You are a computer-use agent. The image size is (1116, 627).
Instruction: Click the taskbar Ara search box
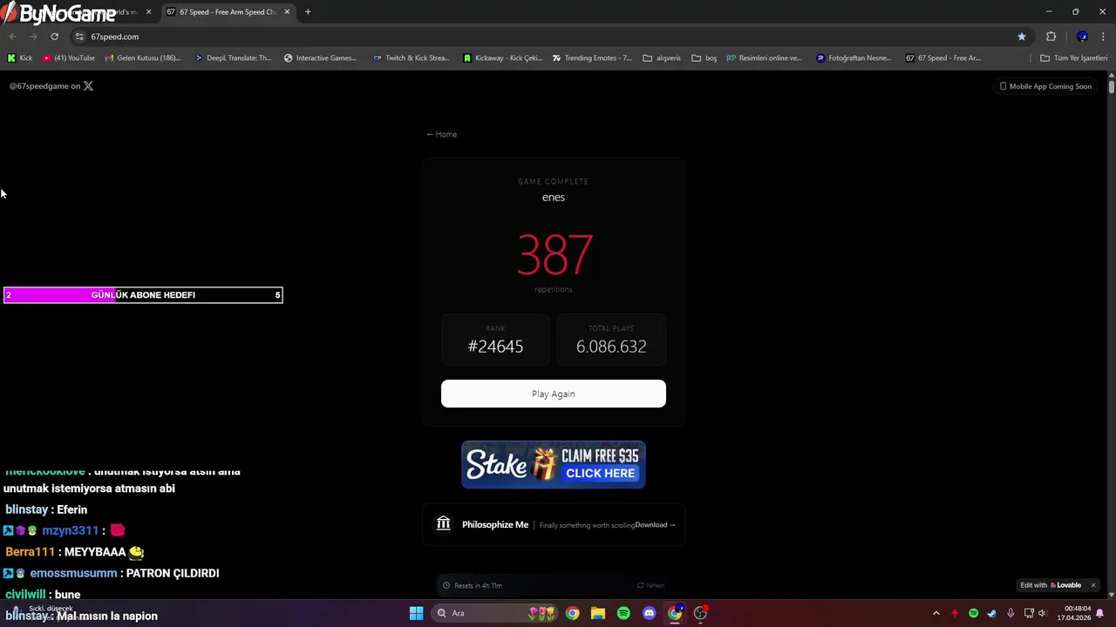(495, 613)
